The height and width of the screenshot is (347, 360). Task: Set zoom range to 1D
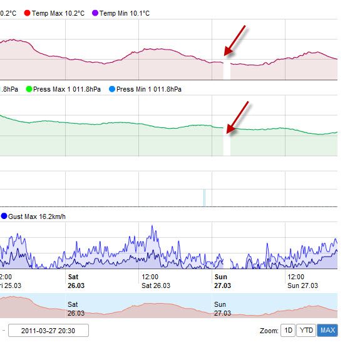pos(288,331)
